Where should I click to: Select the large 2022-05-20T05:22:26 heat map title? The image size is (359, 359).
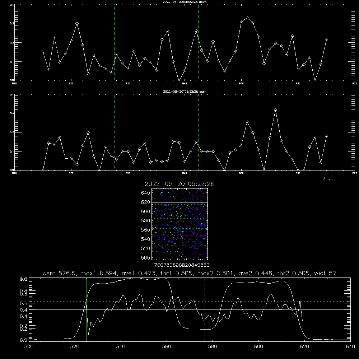click(179, 184)
